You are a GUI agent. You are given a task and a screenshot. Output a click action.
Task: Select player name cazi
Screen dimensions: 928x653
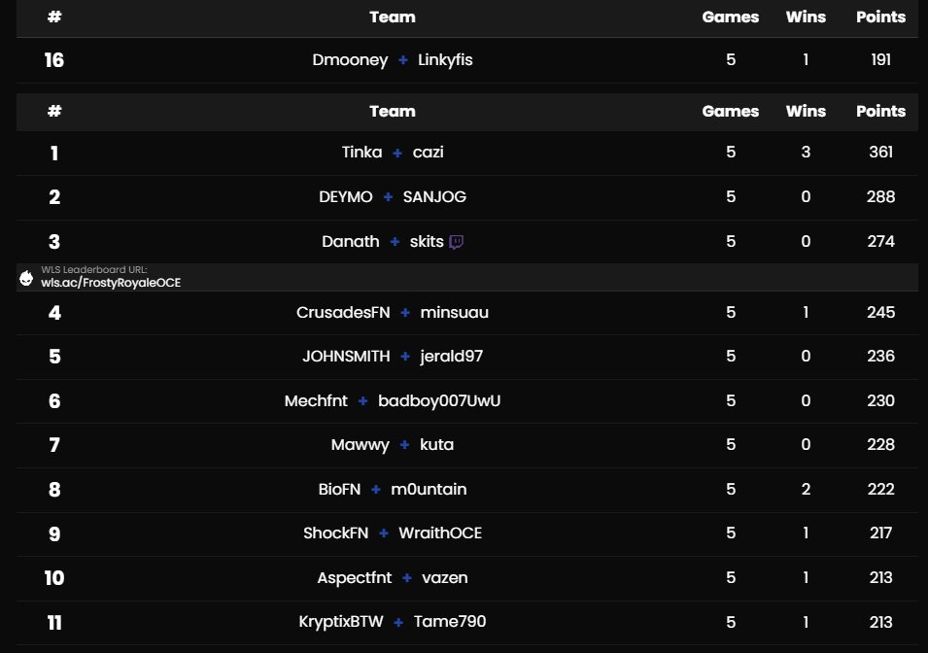click(x=428, y=153)
